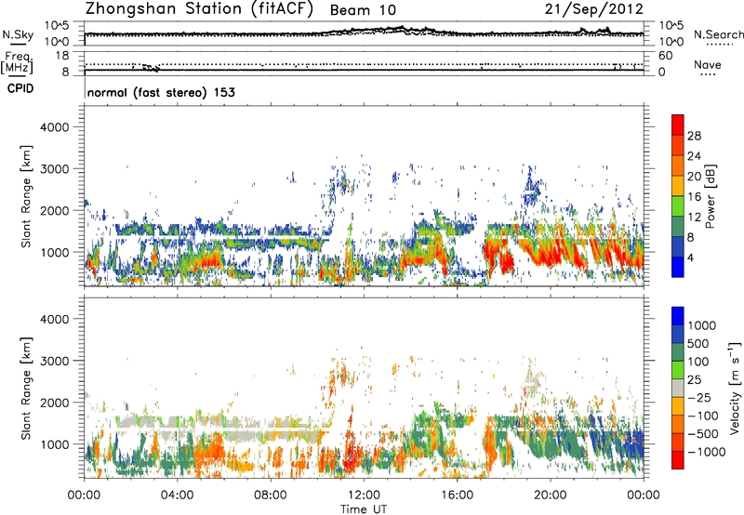
Task: Click the -1000 label on Velocity colorbar
Action: pos(707,452)
